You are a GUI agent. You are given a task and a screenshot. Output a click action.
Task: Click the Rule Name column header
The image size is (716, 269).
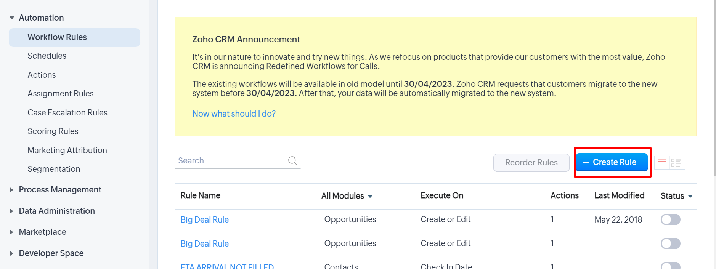pos(201,195)
